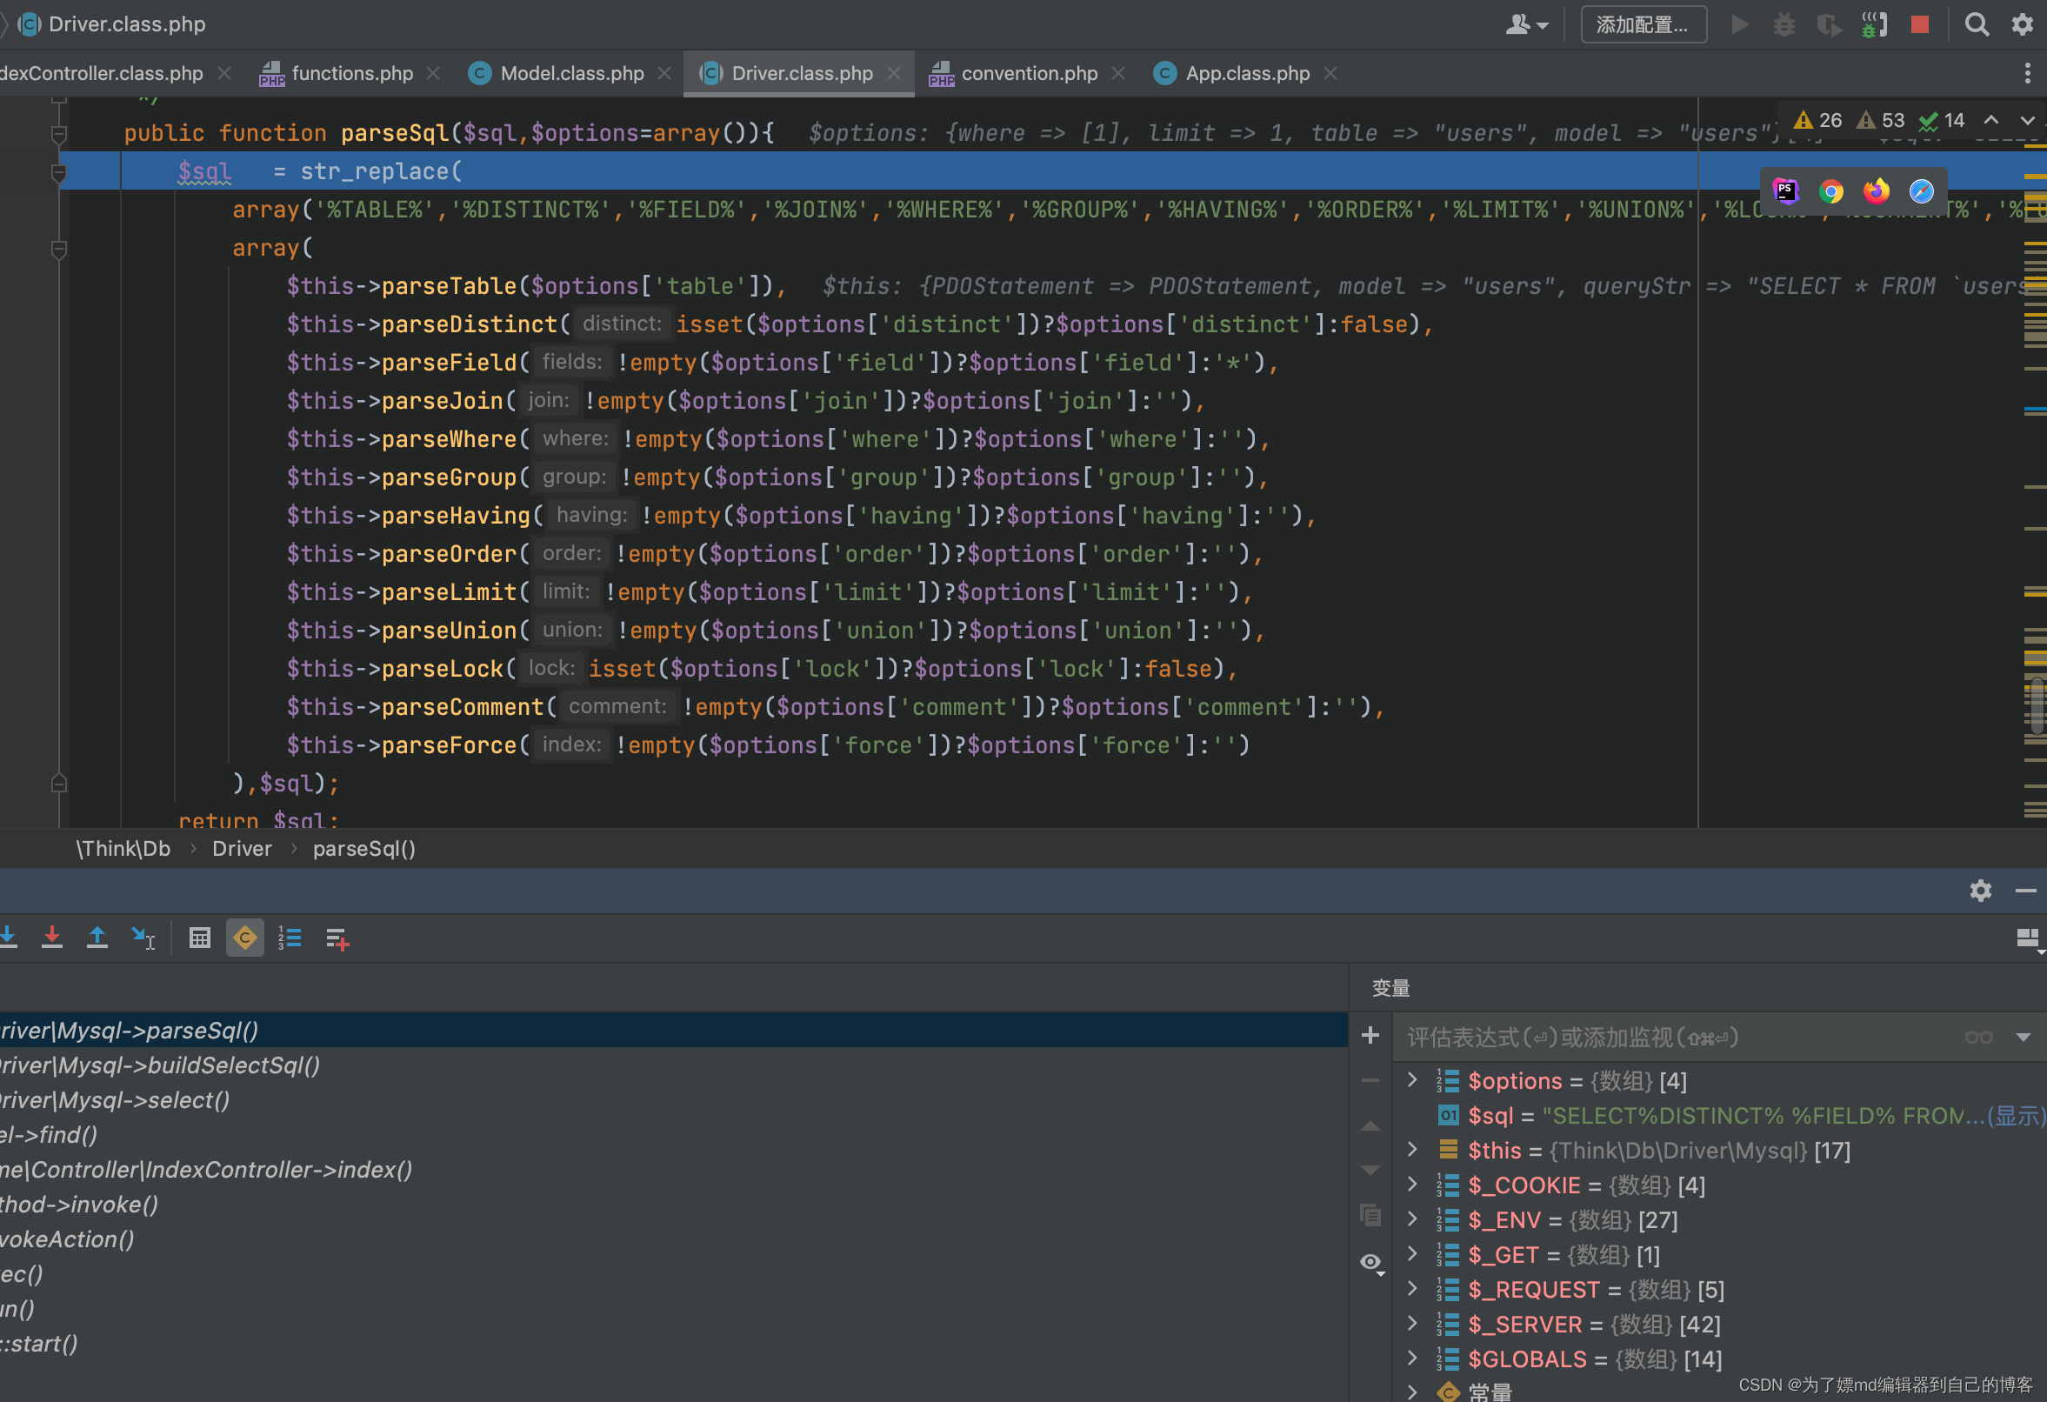Click the search magnifier in toolbar
This screenshot has height=1402, width=2047.
click(x=1977, y=24)
